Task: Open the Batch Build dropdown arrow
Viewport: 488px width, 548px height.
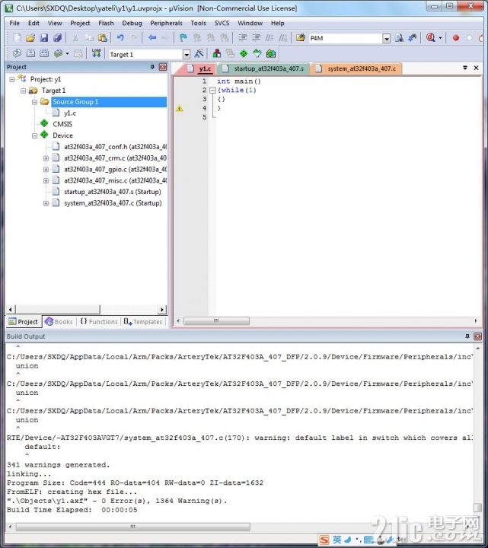Action: [x=67, y=54]
